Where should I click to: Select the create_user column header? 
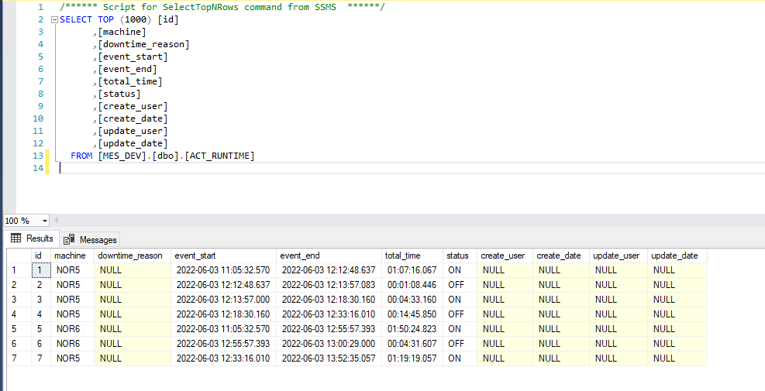(505, 256)
